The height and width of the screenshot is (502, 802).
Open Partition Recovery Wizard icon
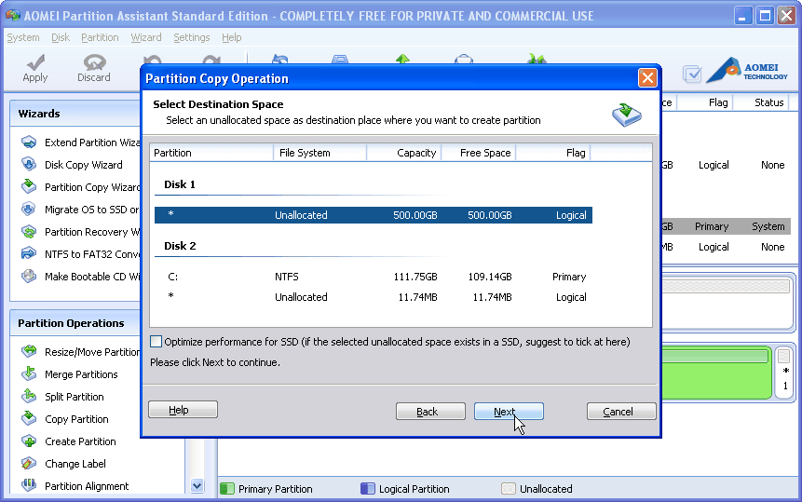tap(29, 232)
